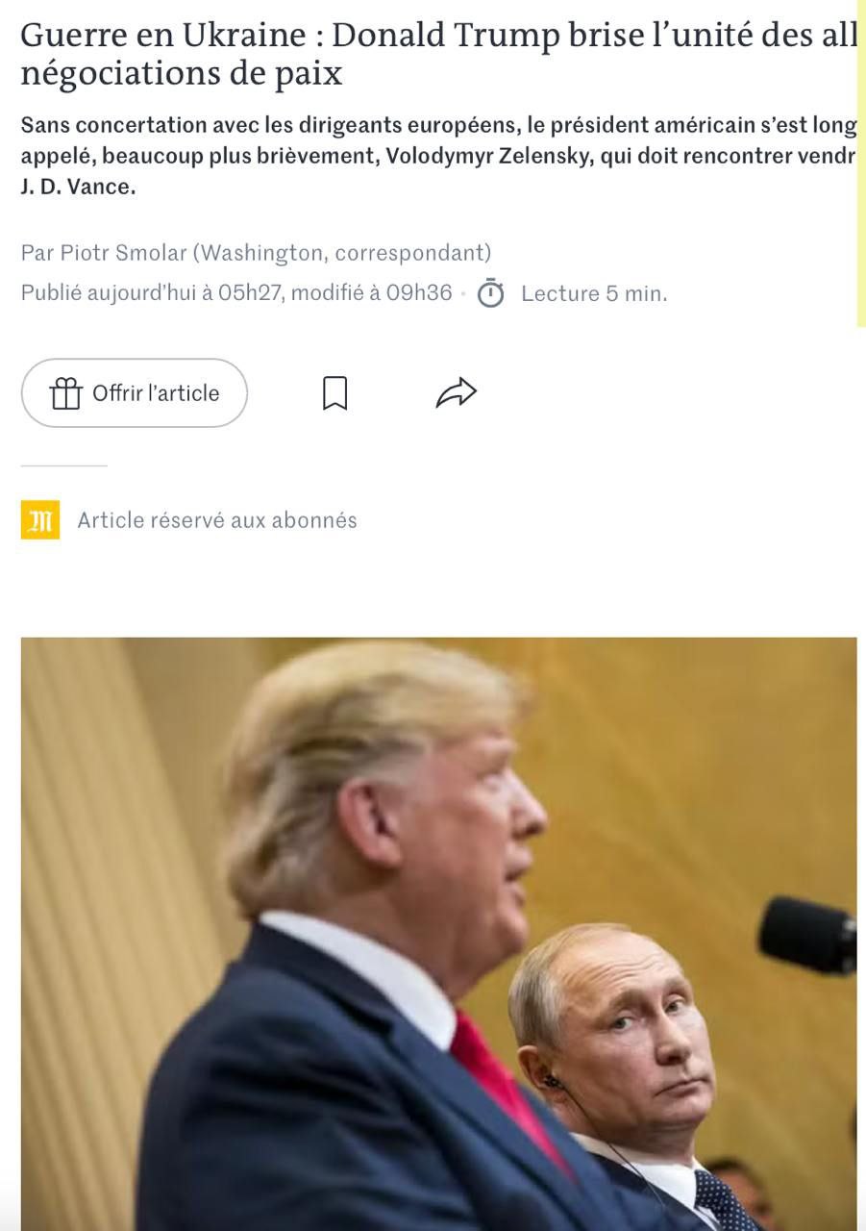Click the yellow scrollbar at right edge
The height and width of the screenshot is (1231, 866).
click(861, 163)
